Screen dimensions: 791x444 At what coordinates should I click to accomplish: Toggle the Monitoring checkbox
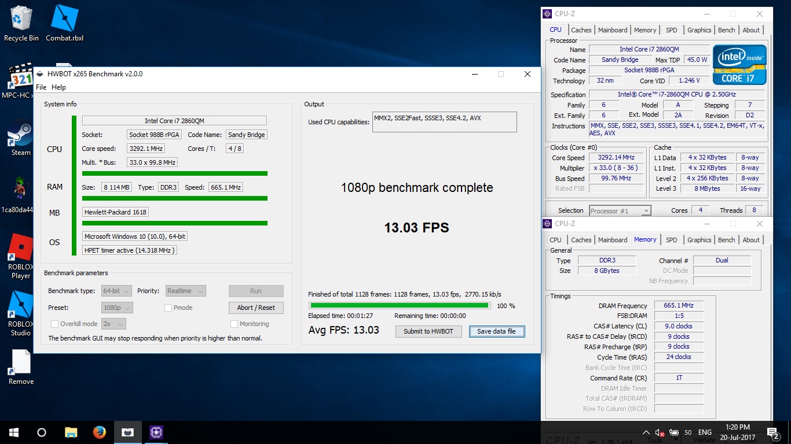[234, 324]
